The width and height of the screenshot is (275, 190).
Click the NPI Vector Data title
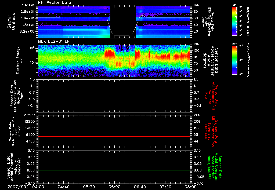55,2
